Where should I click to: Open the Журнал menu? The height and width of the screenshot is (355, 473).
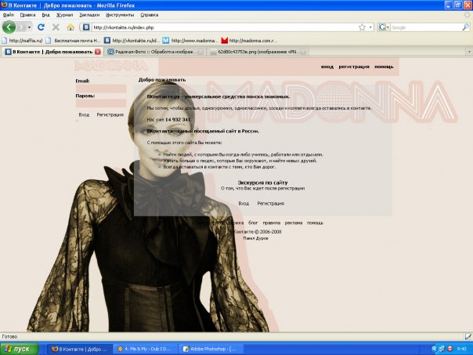[64, 15]
